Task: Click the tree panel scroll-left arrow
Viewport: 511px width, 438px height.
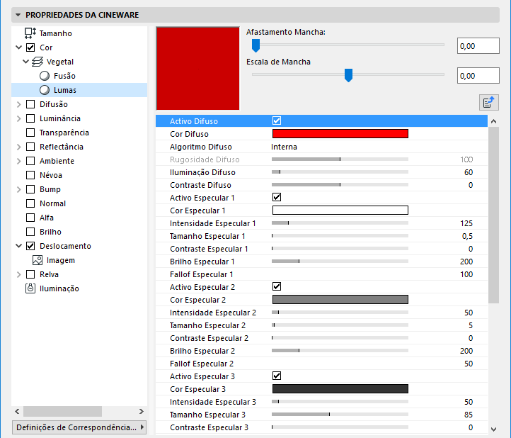Action: [x=17, y=411]
